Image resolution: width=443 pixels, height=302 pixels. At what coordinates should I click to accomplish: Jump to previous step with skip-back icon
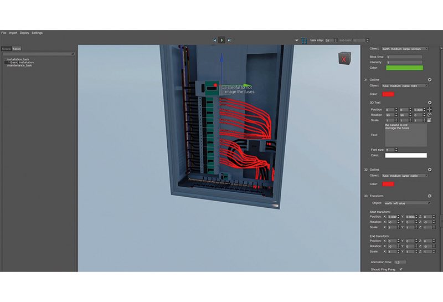(x=214, y=40)
